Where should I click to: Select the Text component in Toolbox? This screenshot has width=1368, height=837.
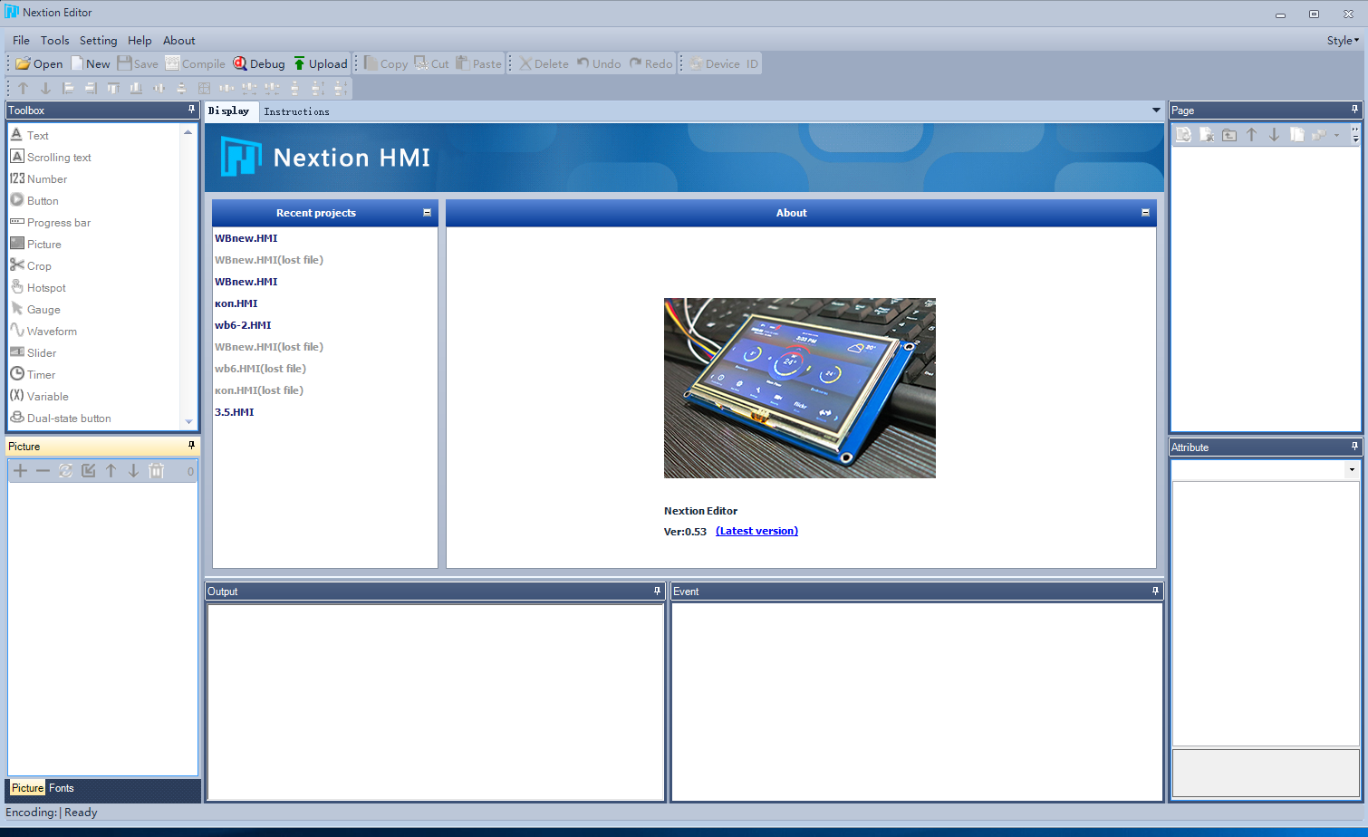pyautogui.click(x=29, y=135)
